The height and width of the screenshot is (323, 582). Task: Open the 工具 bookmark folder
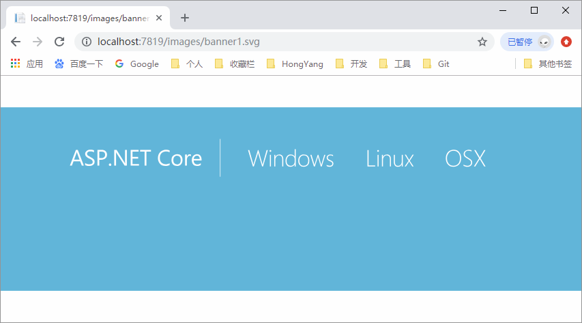[x=395, y=64]
